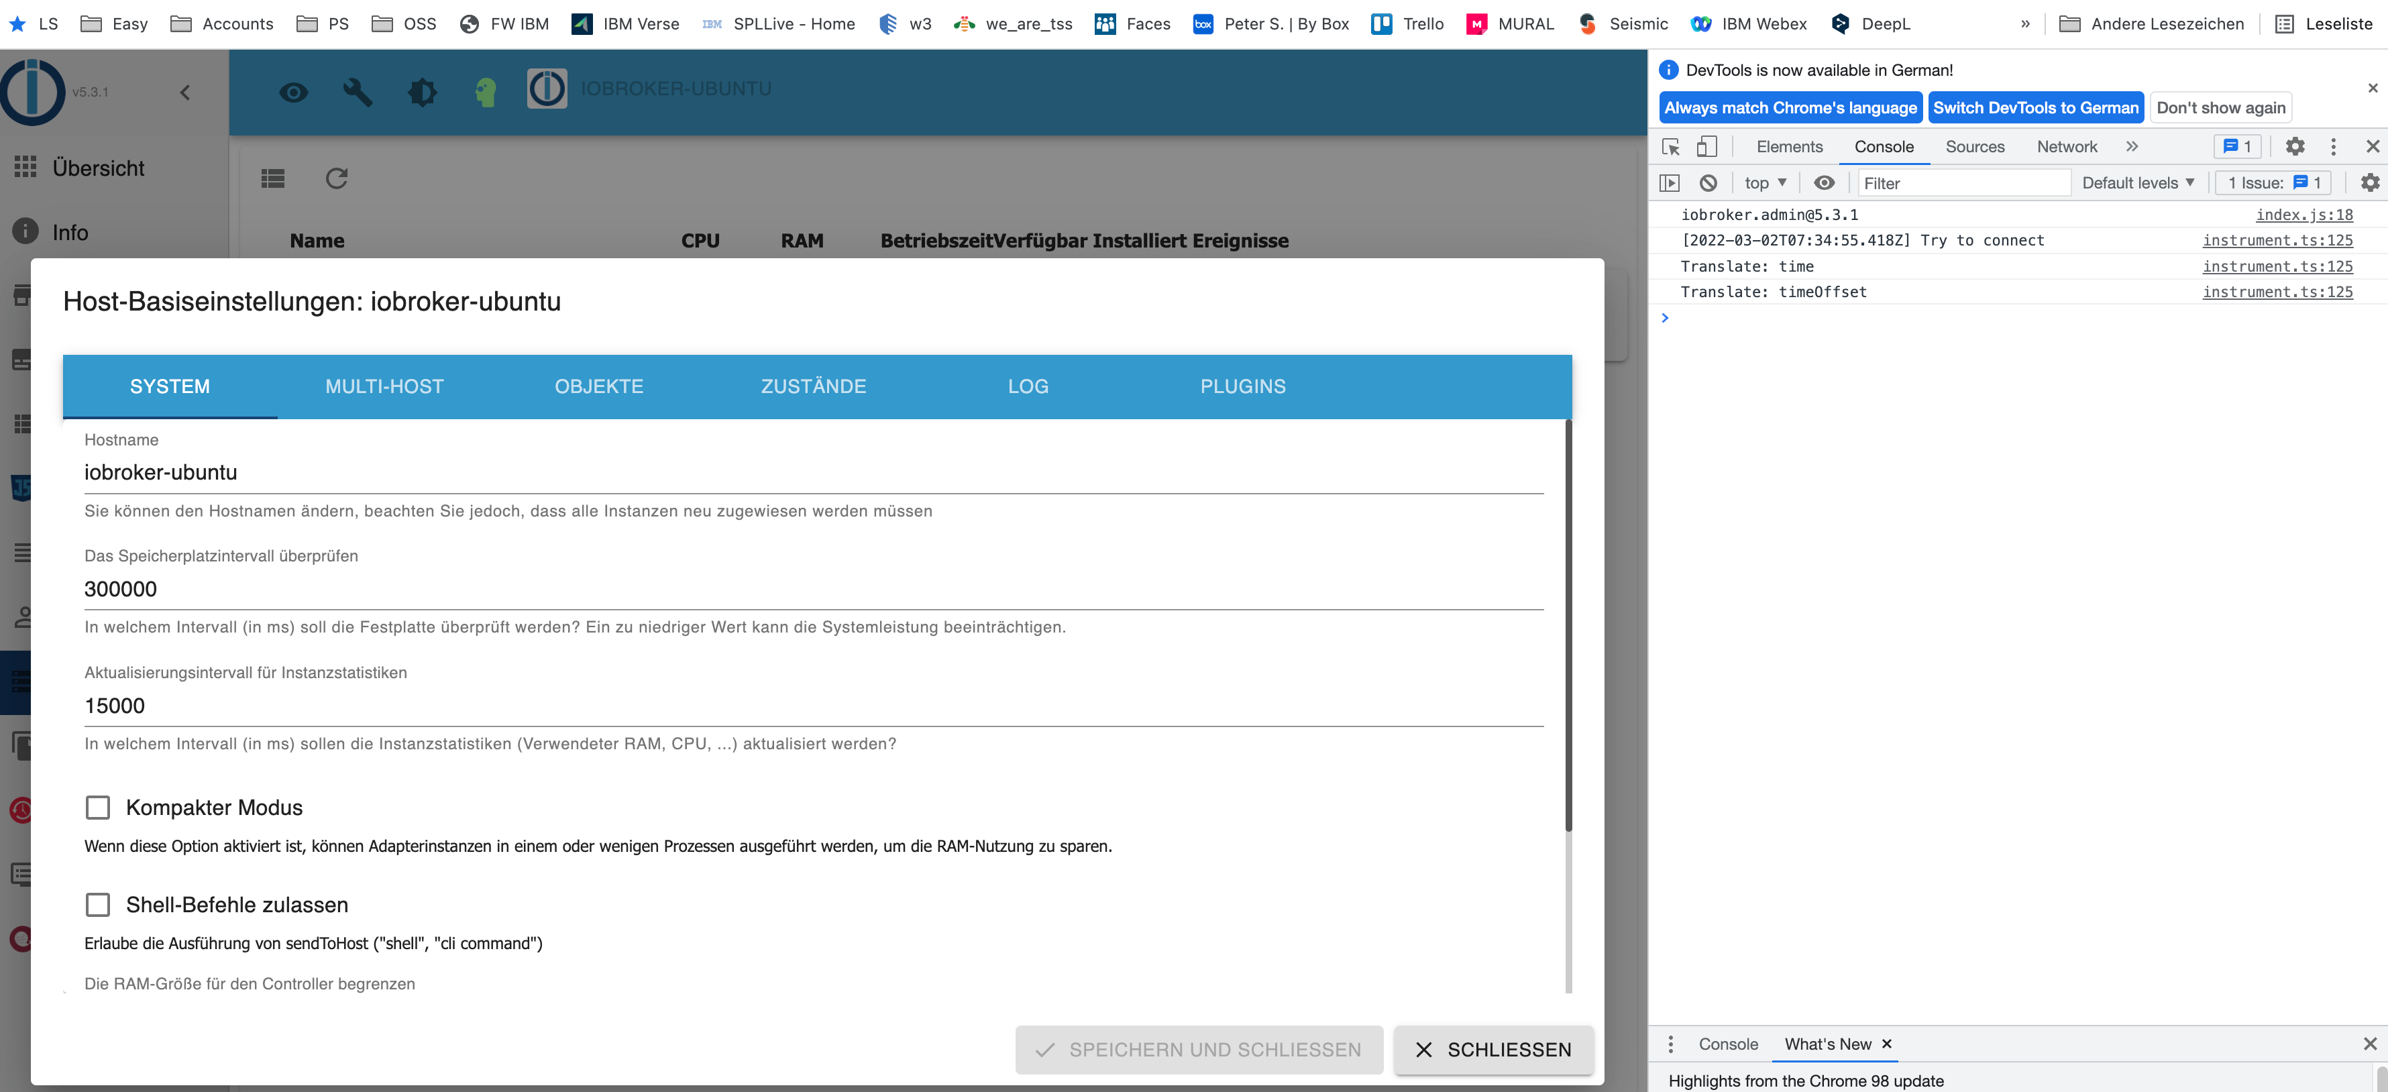This screenshot has height=1092, width=2388.
Task: Click the inspect element picker icon
Action: click(x=1672, y=146)
